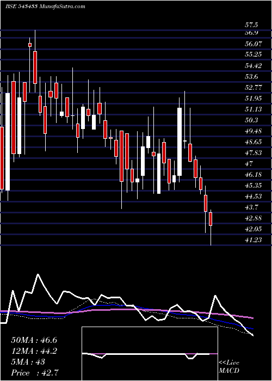The width and height of the screenshot is (272, 381).
Task: Click the 52.77 price axis label
Action: click(253, 88)
